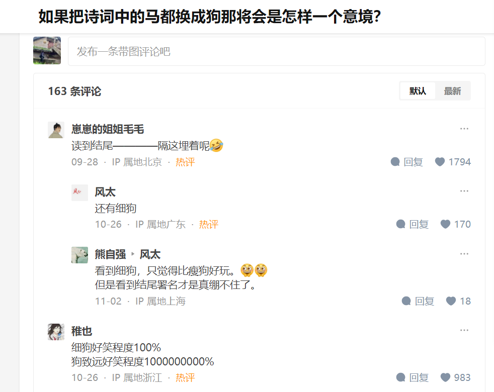The width and height of the screenshot is (494, 392).
Task: Click reply bubble icon on 熊自强's reply
Action: click(x=406, y=301)
